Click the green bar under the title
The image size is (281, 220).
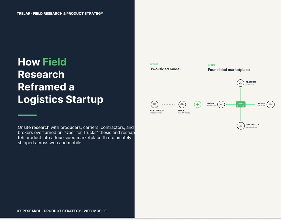coord(27,115)
